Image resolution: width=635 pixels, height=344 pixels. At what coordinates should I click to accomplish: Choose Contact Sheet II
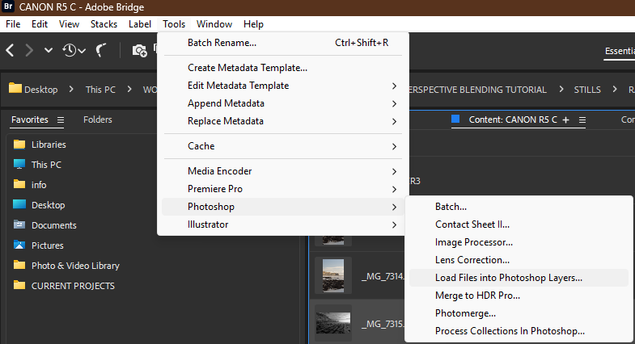click(519, 224)
